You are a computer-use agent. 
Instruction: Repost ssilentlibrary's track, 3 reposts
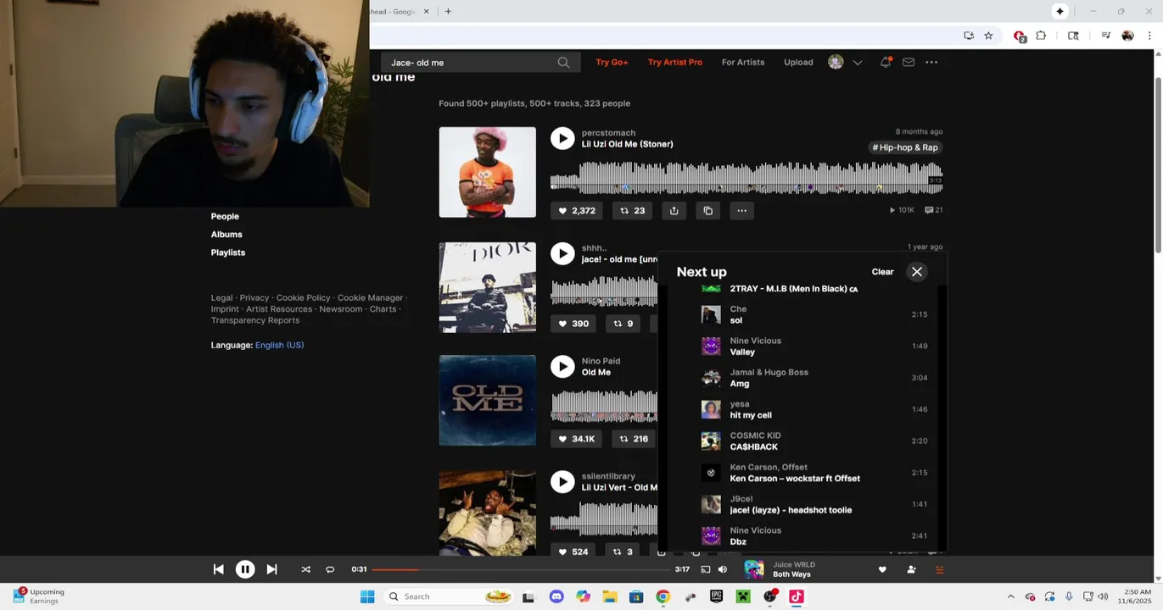pyautogui.click(x=623, y=552)
